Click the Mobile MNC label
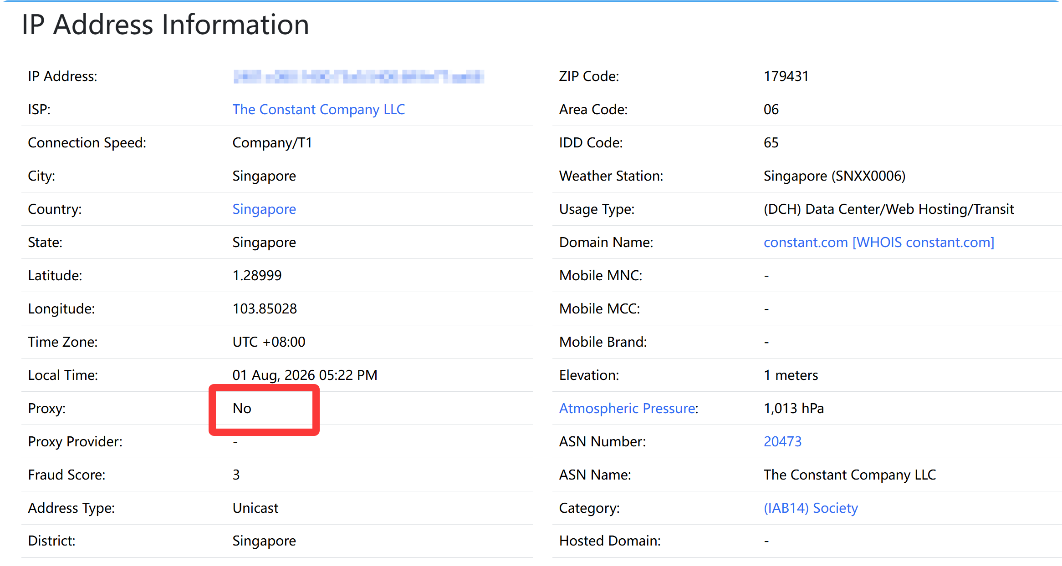This screenshot has width=1062, height=566. click(601, 276)
